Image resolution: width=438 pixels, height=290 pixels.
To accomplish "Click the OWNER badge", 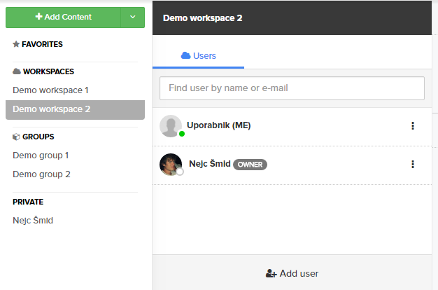I will click(x=250, y=165).
